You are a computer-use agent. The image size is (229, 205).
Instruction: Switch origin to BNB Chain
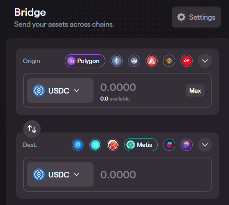point(169,61)
